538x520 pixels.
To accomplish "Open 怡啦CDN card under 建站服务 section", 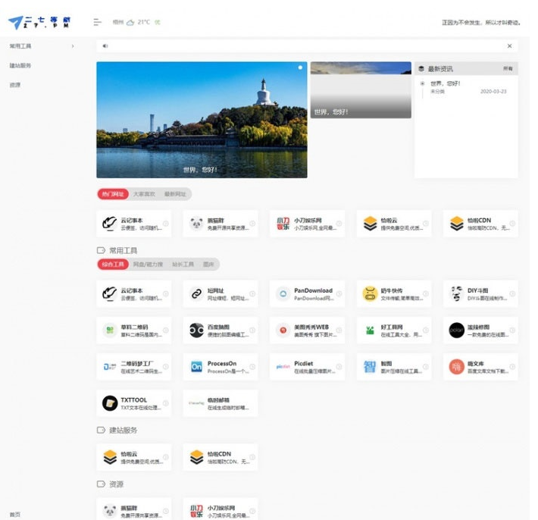I will (221, 457).
